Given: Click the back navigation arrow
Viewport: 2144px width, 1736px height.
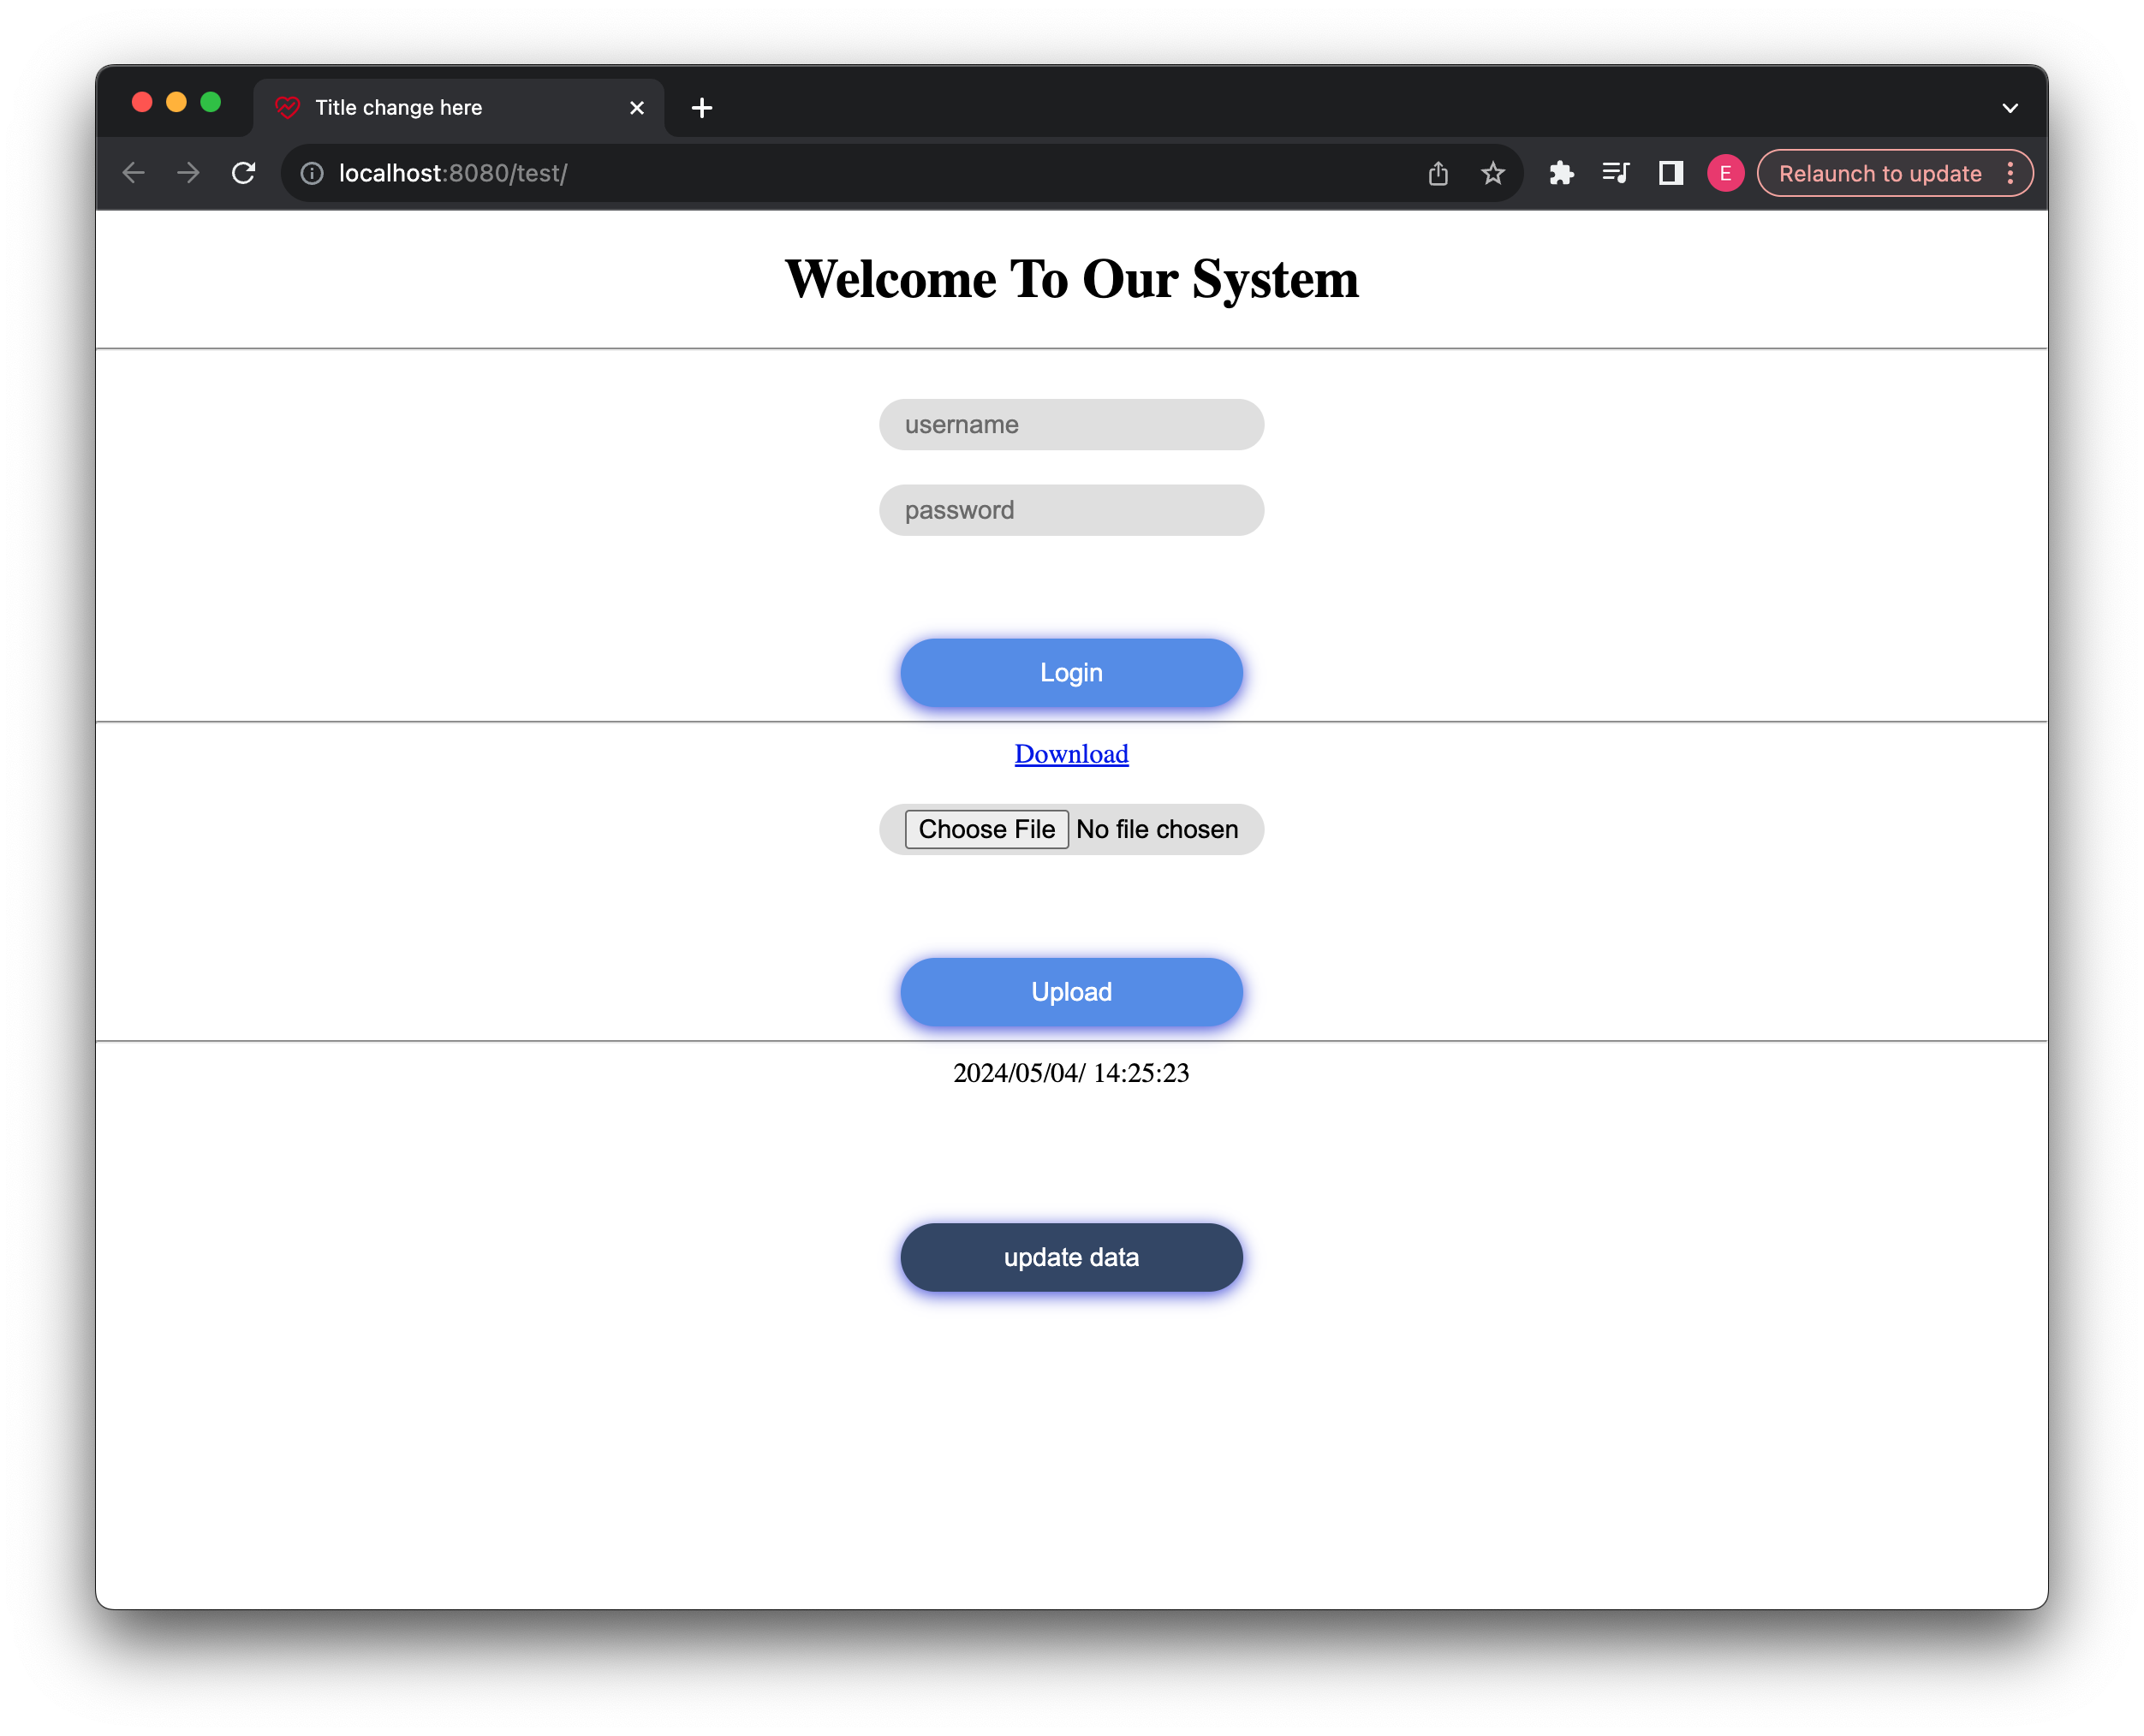Looking at the screenshot, I should pos(133,173).
